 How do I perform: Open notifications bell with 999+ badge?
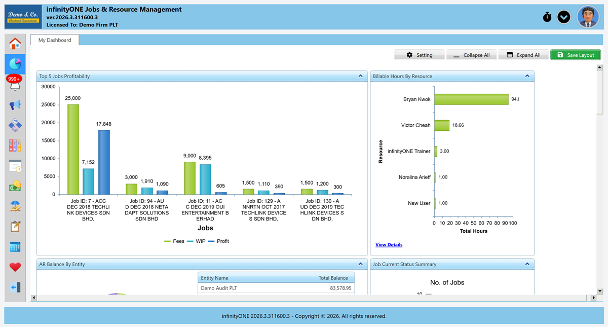pos(15,83)
